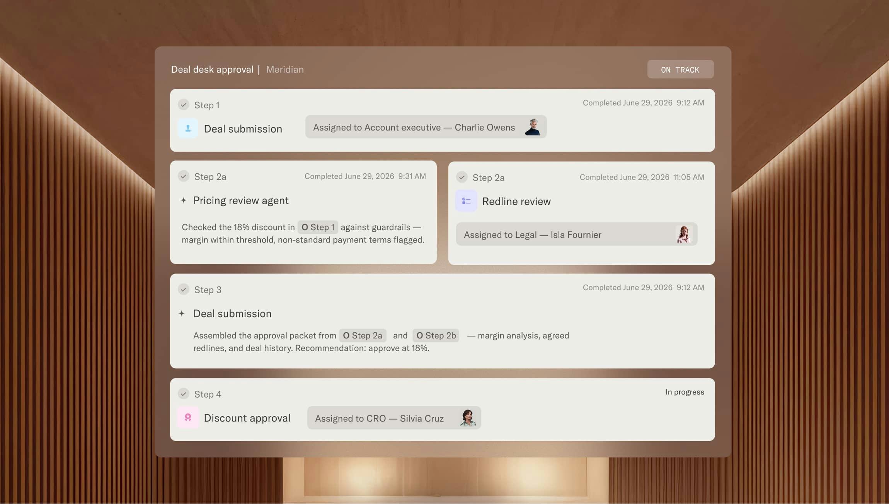Open the Step 2b reference chip in Step 3
This screenshot has width=889, height=504.
pyautogui.click(x=436, y=335)
